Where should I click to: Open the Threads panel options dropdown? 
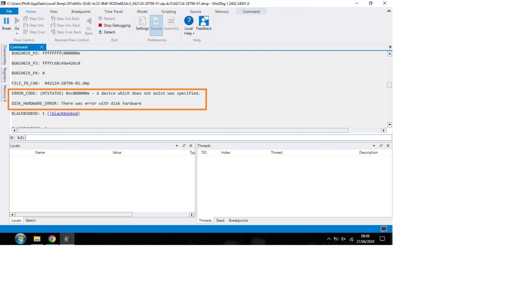pyautogui.click(x=374, y=146)
